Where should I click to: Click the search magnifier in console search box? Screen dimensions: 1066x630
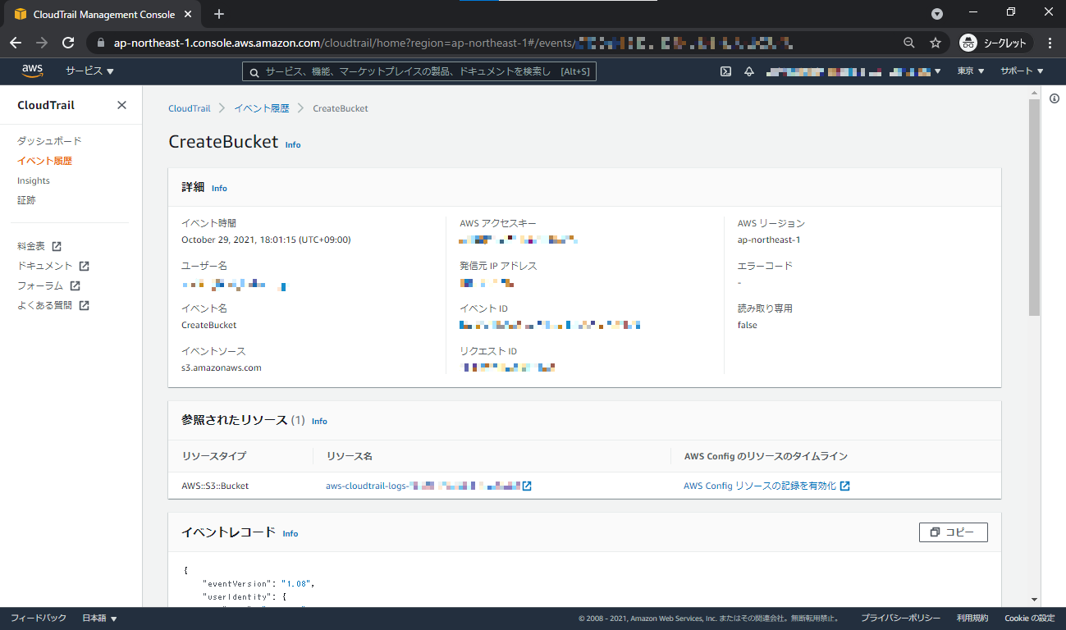pos(254,72)
